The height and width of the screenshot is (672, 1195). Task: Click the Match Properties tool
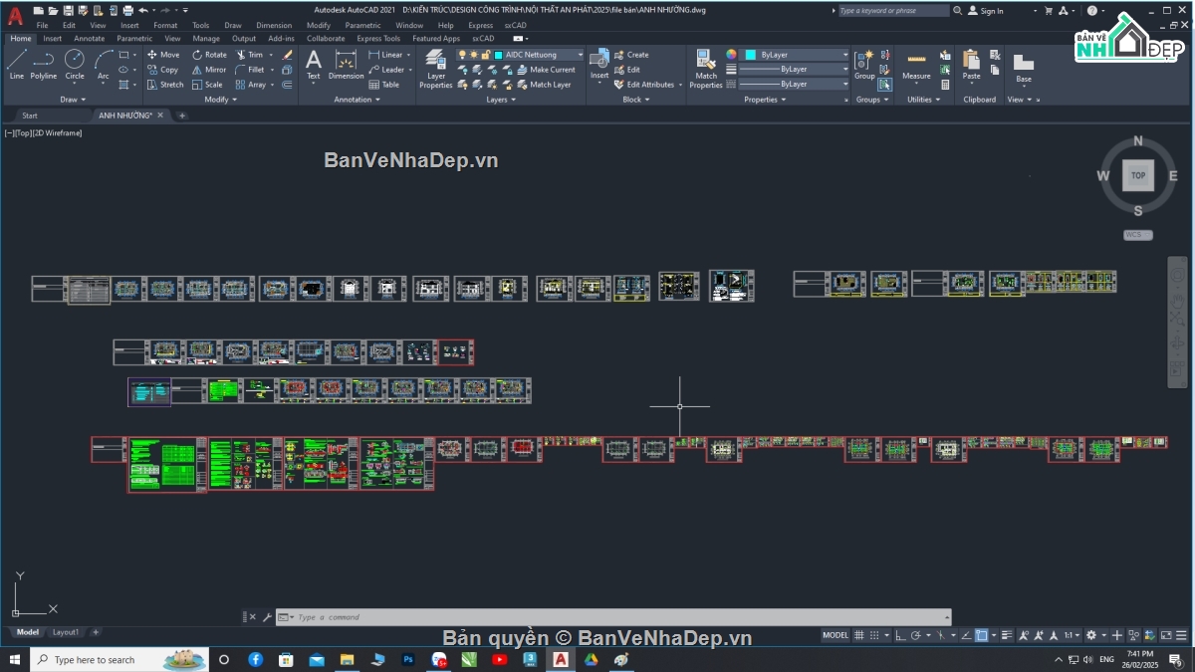[705, 69]
